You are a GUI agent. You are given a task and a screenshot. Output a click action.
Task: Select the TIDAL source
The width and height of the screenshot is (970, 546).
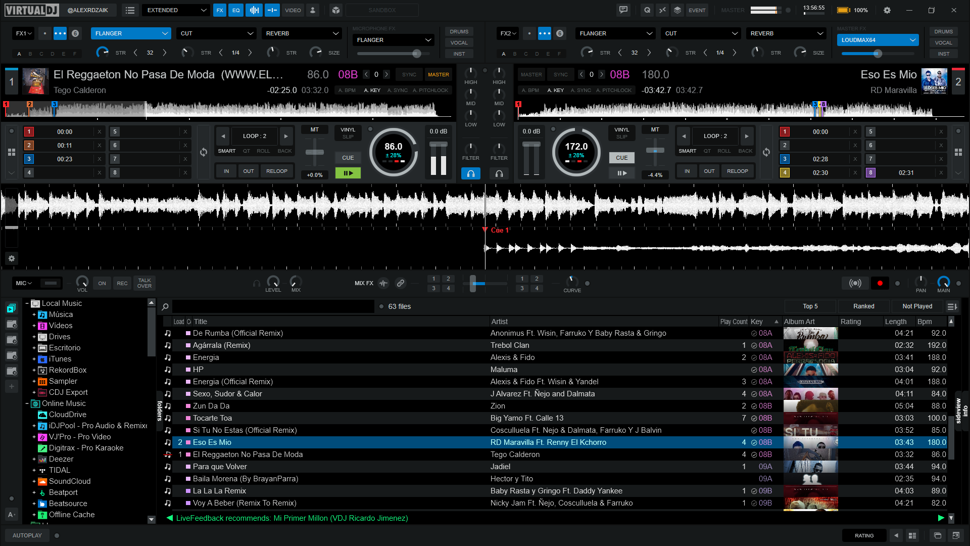point(59,470)
